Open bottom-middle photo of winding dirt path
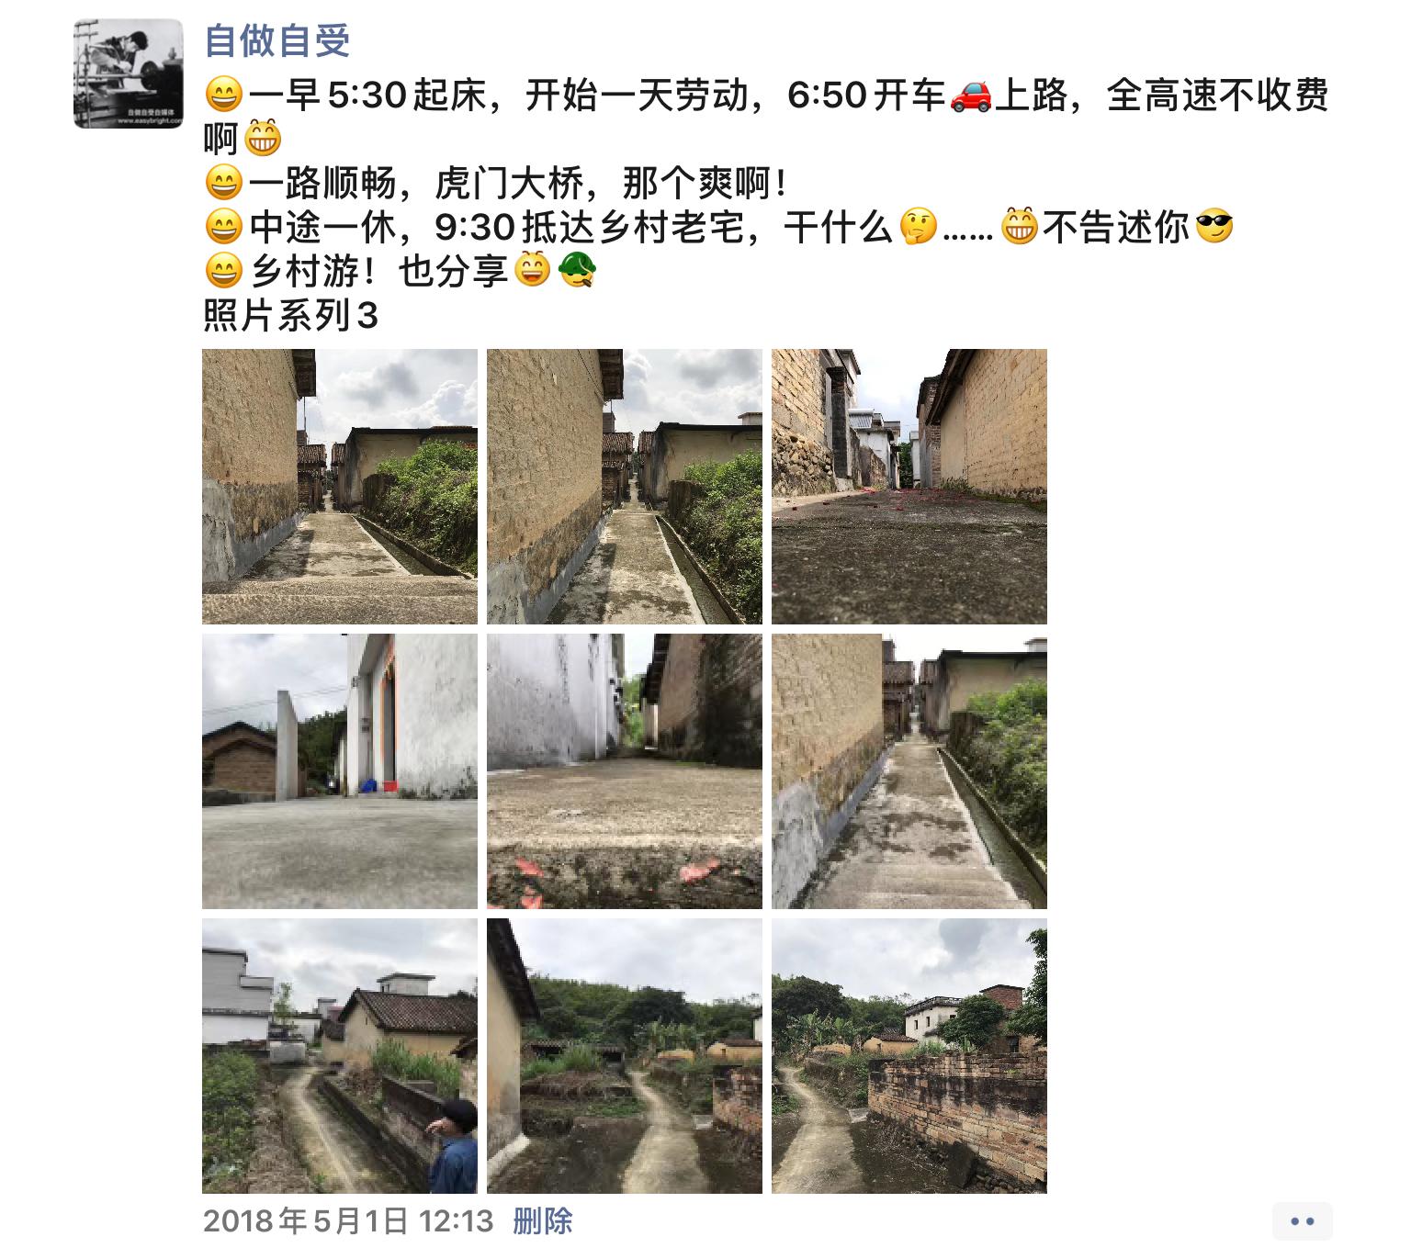This screenshot has height=1259, width=1411. coord(625,1056)
